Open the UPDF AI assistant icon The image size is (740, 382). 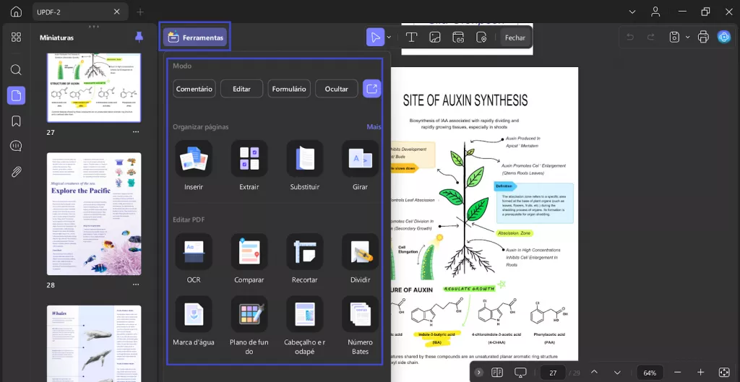pos(724,38)
